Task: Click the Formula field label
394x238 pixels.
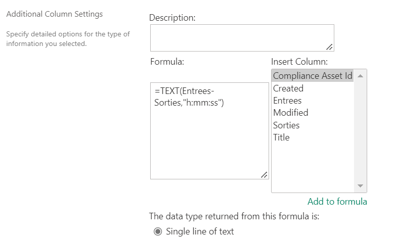Action: click(x=167, y=62)
